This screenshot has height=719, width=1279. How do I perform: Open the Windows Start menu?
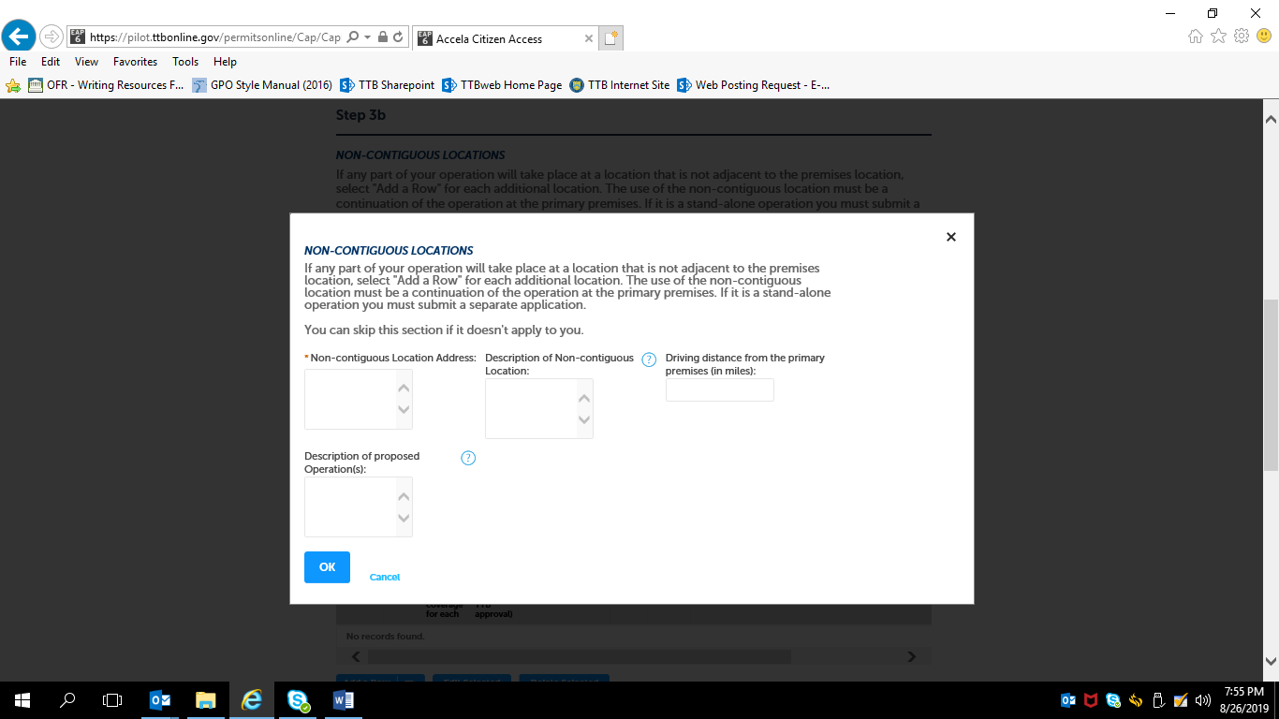click(x=22, y=700)
